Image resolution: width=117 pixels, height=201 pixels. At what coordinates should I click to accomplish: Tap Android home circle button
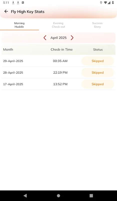pyautogui.click(x=58, y=196)
